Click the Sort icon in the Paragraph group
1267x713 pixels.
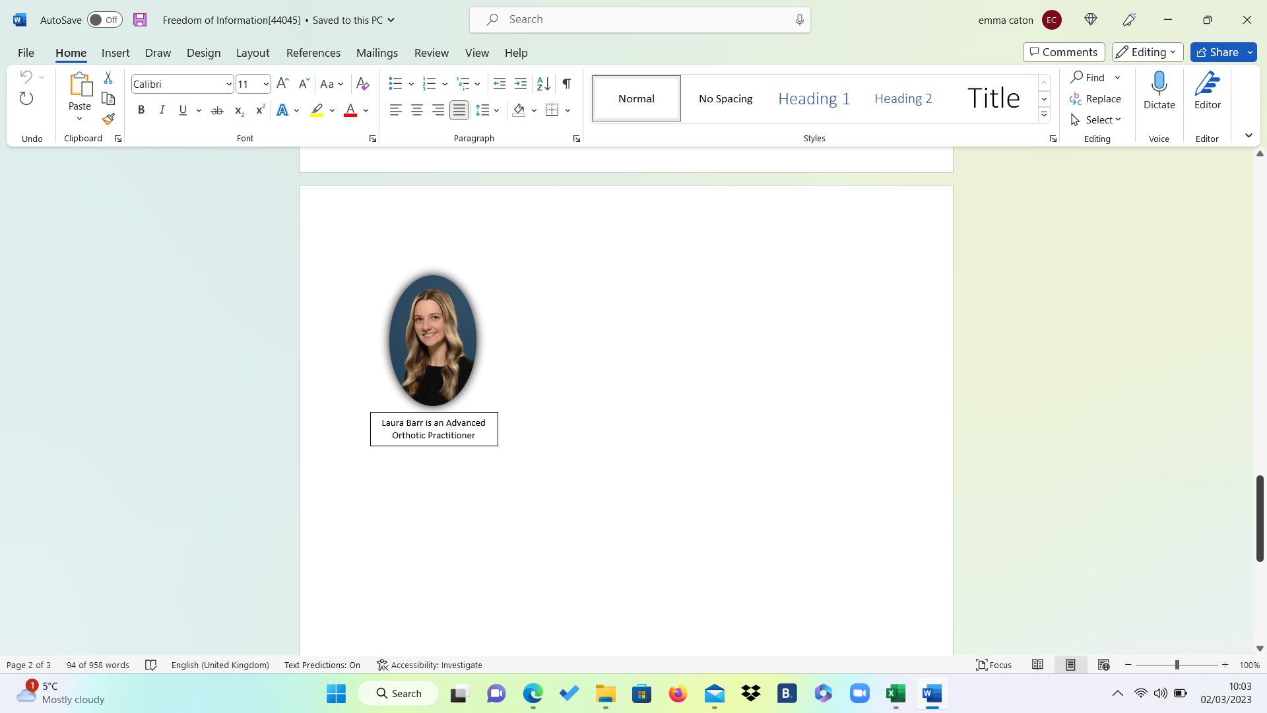pos(543,84)
